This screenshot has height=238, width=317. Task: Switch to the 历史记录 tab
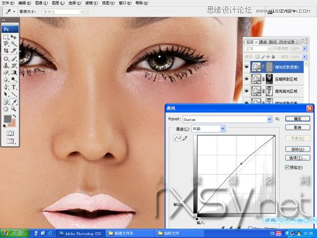pyautogui.click(x=287, y=42)
